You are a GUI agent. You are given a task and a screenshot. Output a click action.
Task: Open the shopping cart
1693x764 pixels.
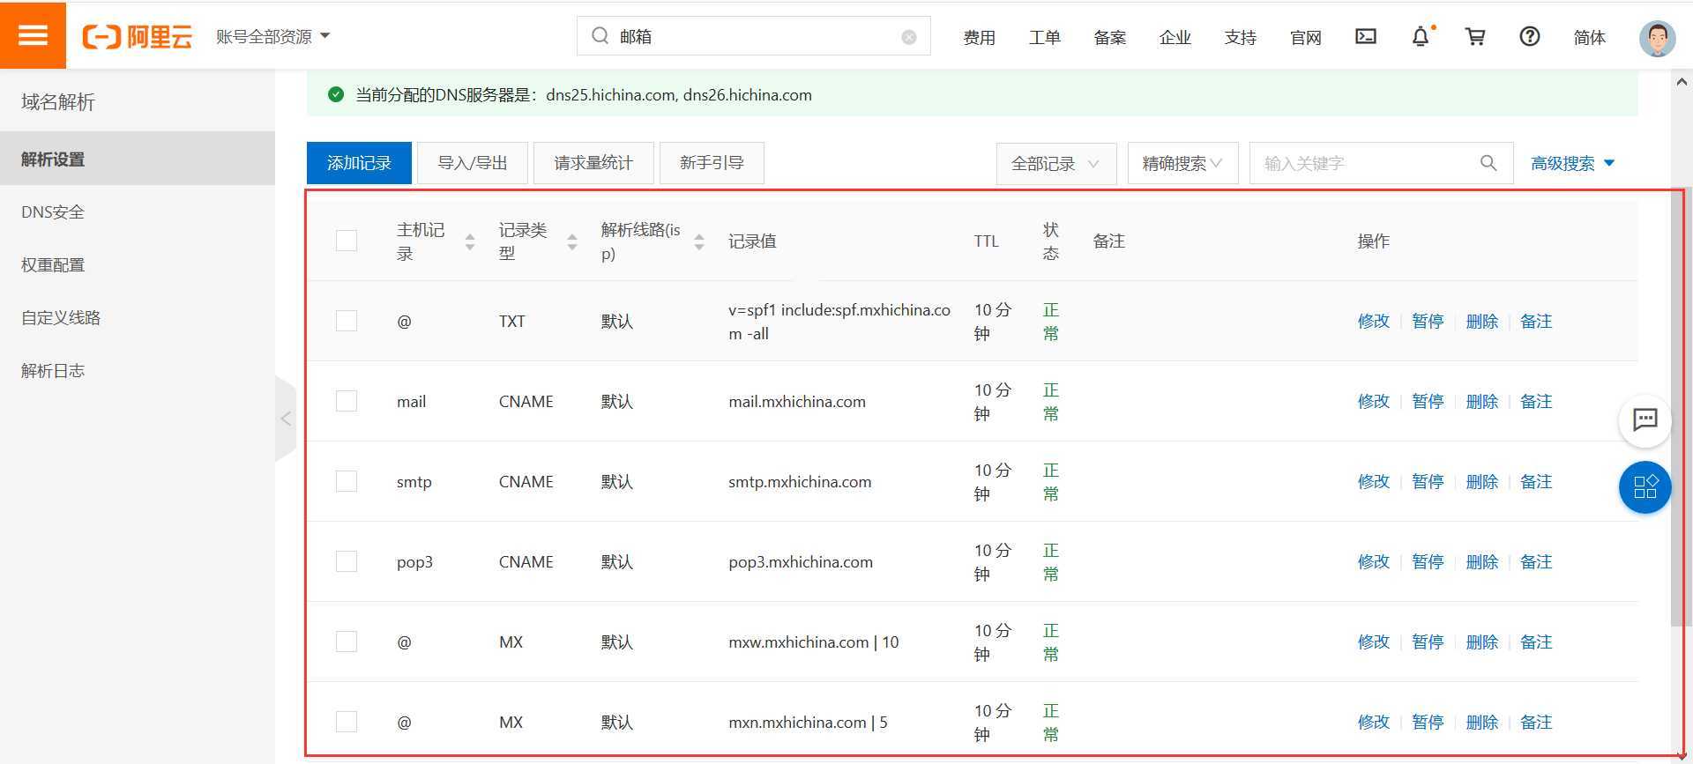[1475, 36]
